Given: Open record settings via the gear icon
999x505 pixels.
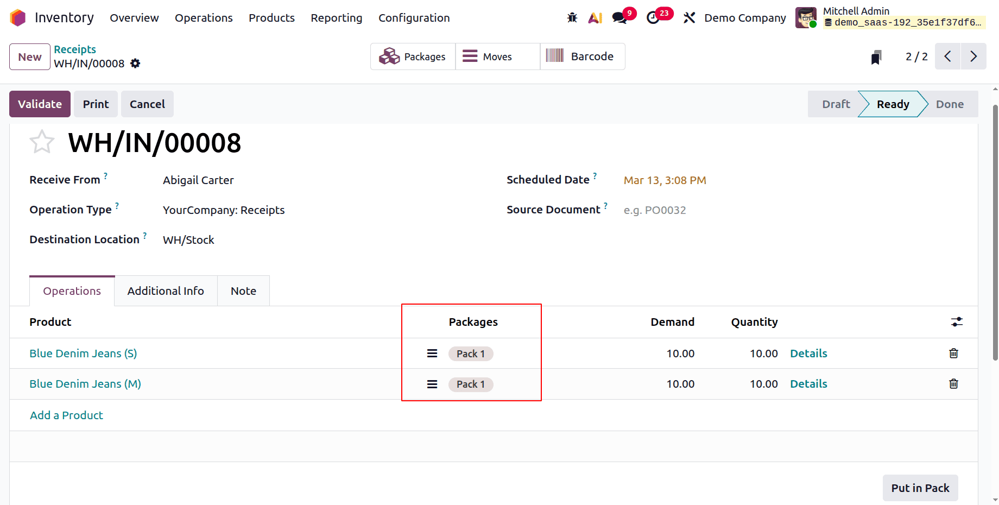Looking at the screenshot, I should (x=135, y=64).
